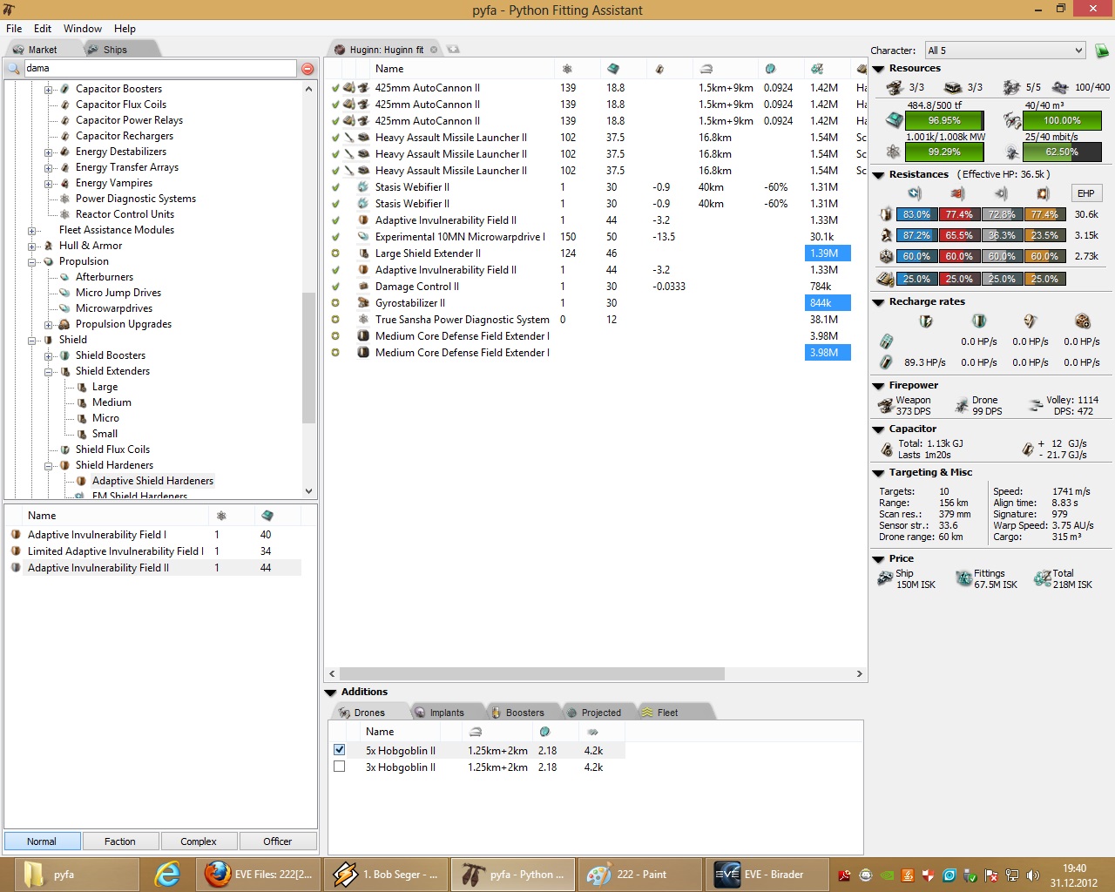Screen dimensions: 1115x892
Task: Click the drone DPS icon
Action: (x=962, y=405)
